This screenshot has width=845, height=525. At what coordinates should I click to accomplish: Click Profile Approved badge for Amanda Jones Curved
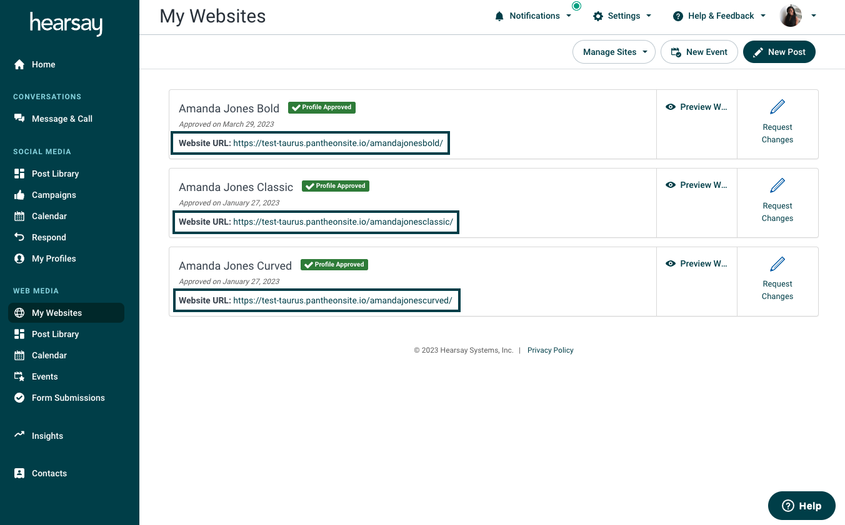(x=334, y=265)
